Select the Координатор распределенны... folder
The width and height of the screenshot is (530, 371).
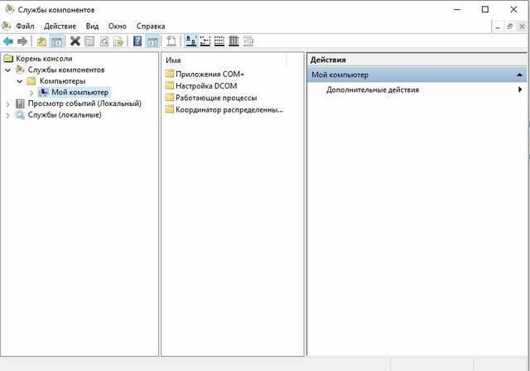click(x=229, y=109)
